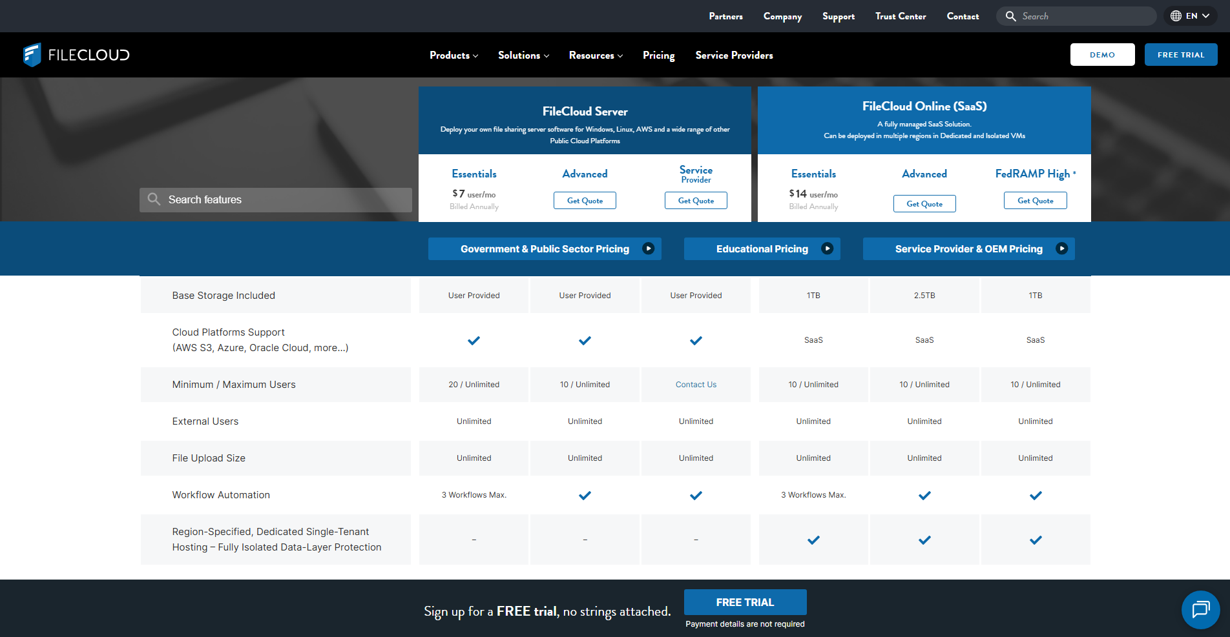Viewport: 1230px width, 637px height.
Task: Click the DEMO button
Action: tap(1102, 54)
